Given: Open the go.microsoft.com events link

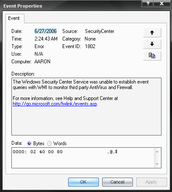Looking at the screenshot, I should (55, 104).
